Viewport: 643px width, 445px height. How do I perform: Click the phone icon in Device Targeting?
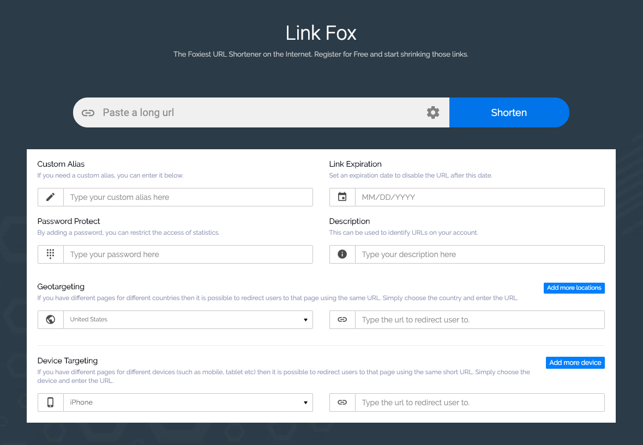(x=50, y=402)
